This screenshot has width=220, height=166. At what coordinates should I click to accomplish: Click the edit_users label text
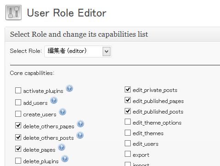(145, 144)
